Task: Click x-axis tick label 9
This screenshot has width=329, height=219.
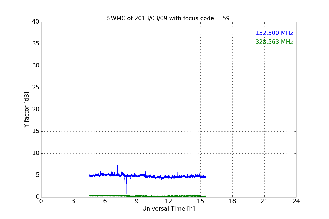Action: (x=137, y=201)
